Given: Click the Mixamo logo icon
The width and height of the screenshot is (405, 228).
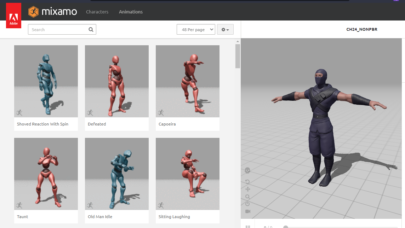Looking at the screenshot, I should [x=33, y=12].
